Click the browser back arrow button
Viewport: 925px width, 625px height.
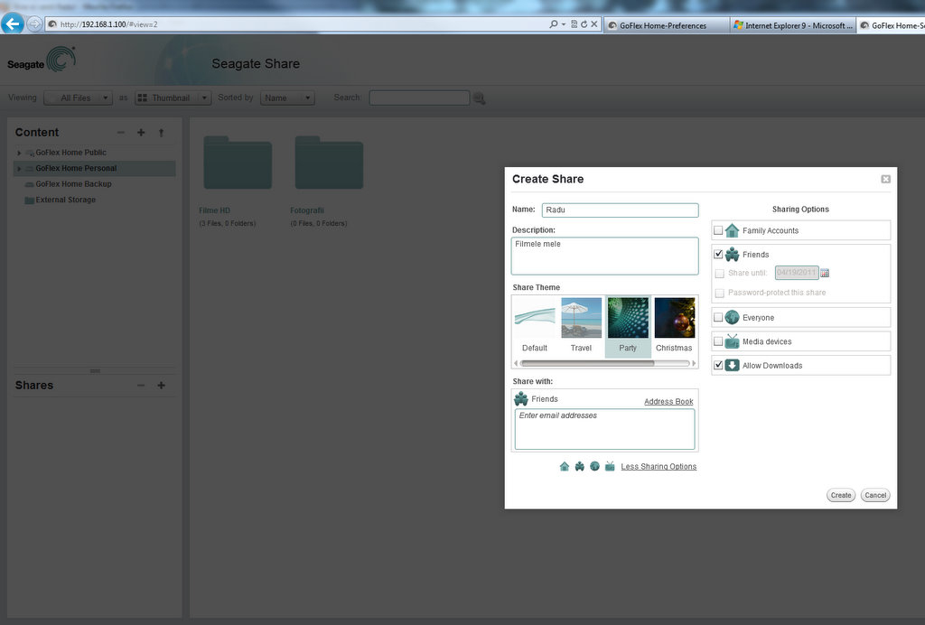[x=13, y=24]
